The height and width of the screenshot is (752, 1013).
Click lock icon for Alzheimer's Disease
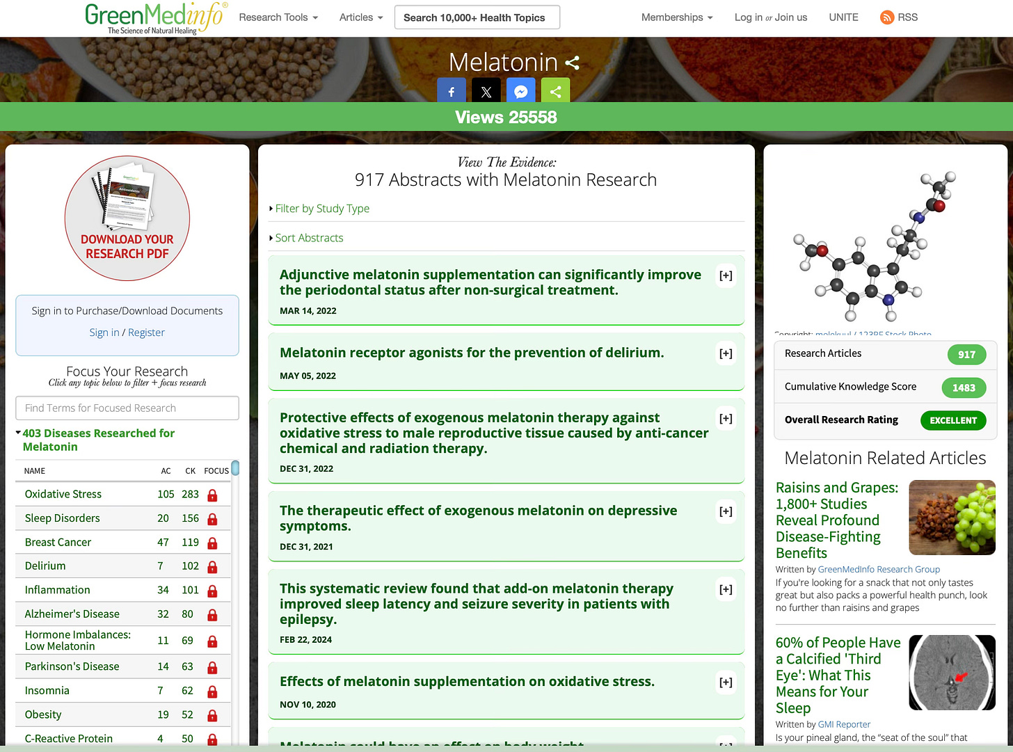tap(212, 615)
